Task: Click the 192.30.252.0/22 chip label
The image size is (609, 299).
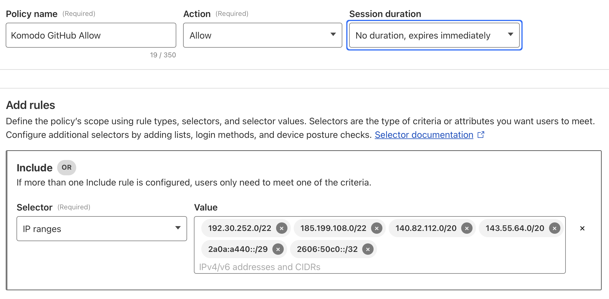Action: (239, 228)
